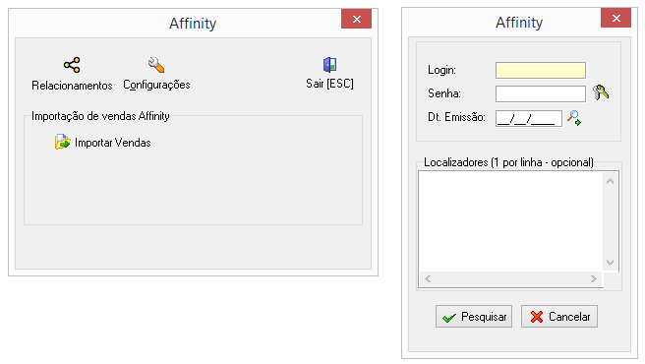Click the magnifier icon beside Dt. Emissão

pyautogui.click(x=574, y=118)
